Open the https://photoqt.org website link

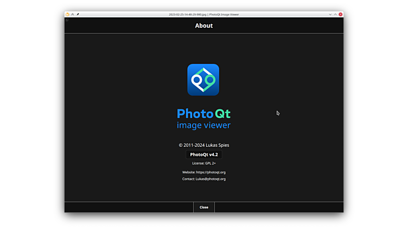pyautogui.click(x=211, y=172)
